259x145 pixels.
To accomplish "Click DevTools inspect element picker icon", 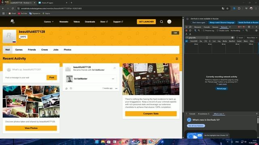I will (187, 27).
